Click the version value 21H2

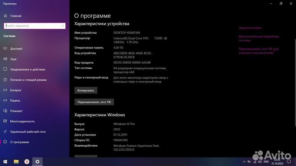[x=117, y=129]
